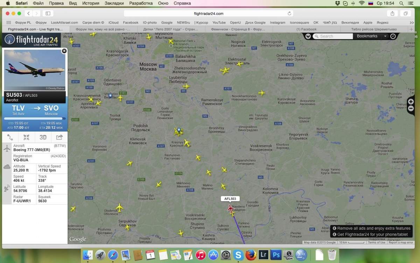
Task: Click the flight progress bar
Action: [x=35, y=119]
